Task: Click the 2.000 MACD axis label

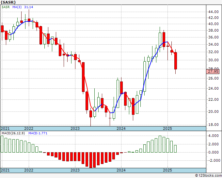Action: tap(214, 144)
